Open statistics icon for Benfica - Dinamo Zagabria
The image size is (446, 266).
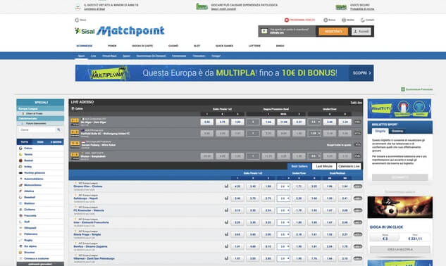point(226,246)
